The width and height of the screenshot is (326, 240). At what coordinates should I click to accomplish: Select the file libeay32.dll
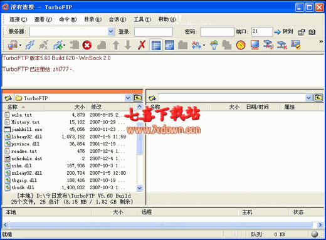23,137
